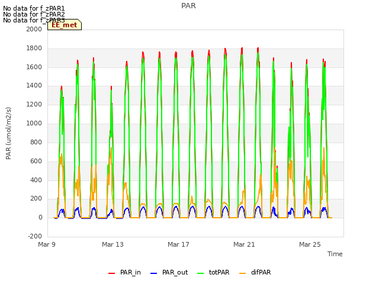Click the PAR (umol/m2/s) axis label

pyautogui.click(x=8, y=133)
